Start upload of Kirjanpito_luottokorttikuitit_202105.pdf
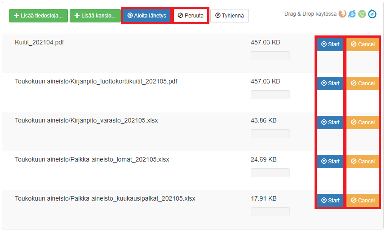This screenshot has width=386, height=232. (x=330, y=83)
